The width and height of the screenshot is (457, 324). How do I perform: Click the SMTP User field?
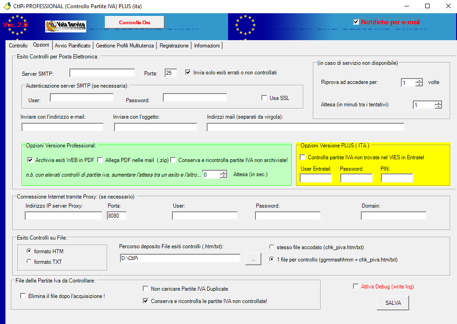coord(82,97)
